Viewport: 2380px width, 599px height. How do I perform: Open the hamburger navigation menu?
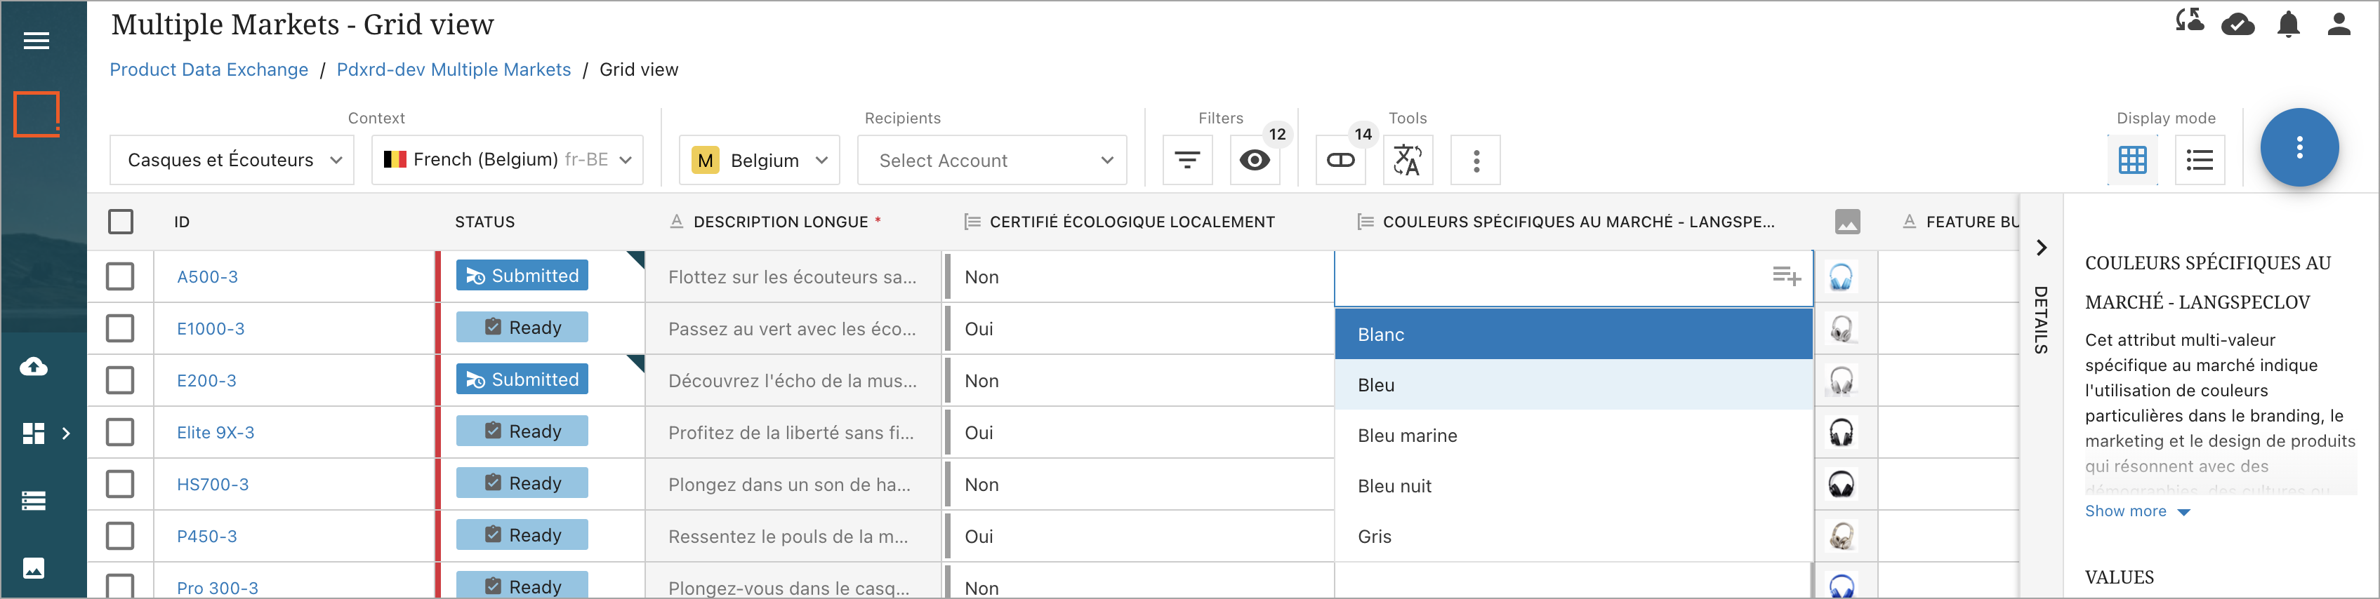(36, 41)
